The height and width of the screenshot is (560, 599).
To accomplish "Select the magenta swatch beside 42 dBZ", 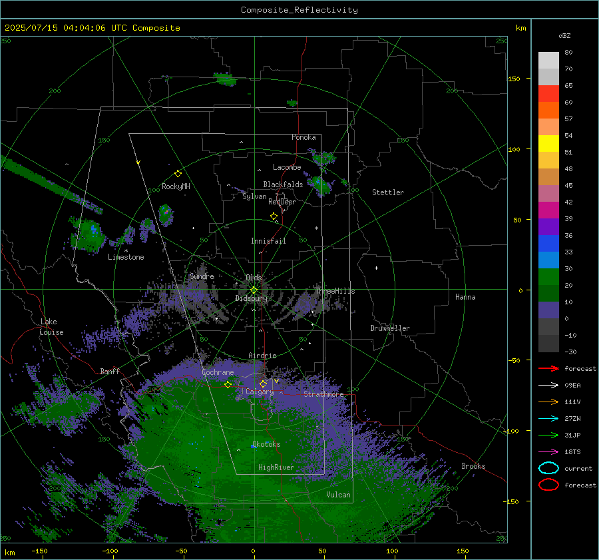I will click(x=548, y=210).
